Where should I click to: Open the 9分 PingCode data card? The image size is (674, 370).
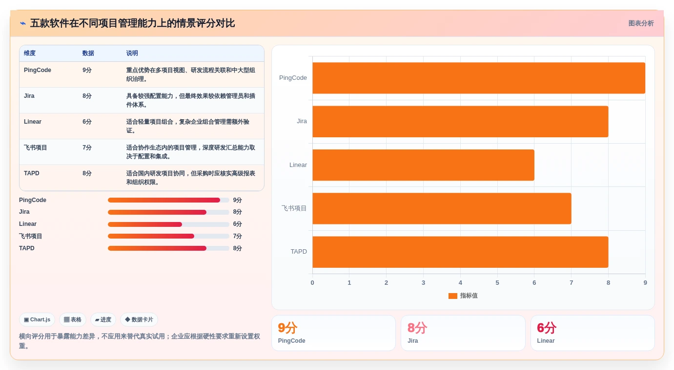tap(333, 333)
